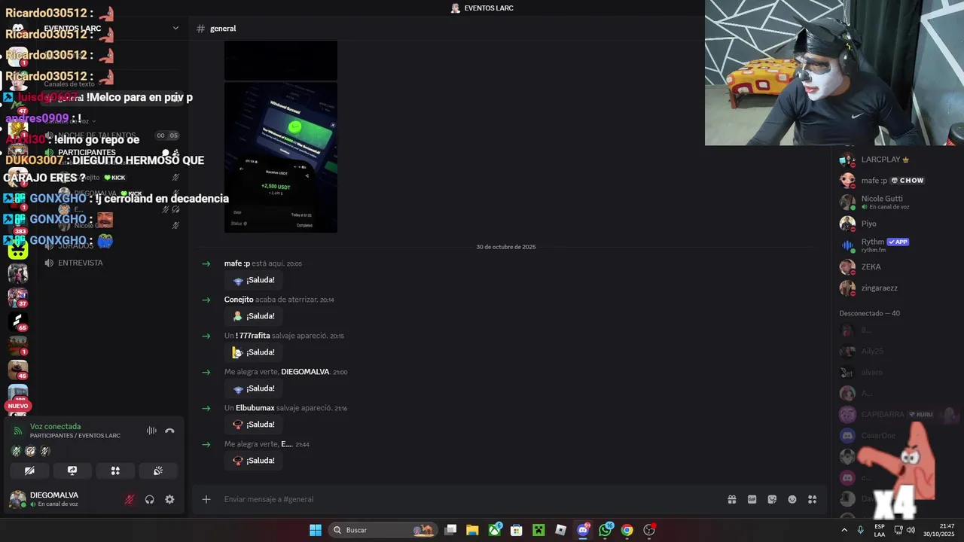The width and height of the screenshot is (964, 542).
Task: Open the soundboard in voice panel
Action: click(x=158, y=470)
